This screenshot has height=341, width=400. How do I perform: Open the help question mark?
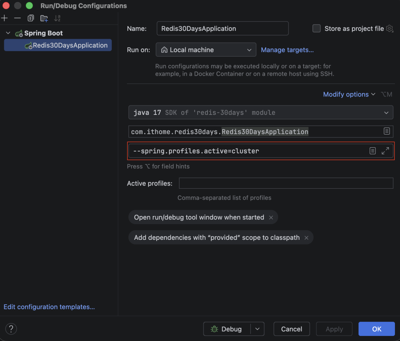tap(11, 329)
